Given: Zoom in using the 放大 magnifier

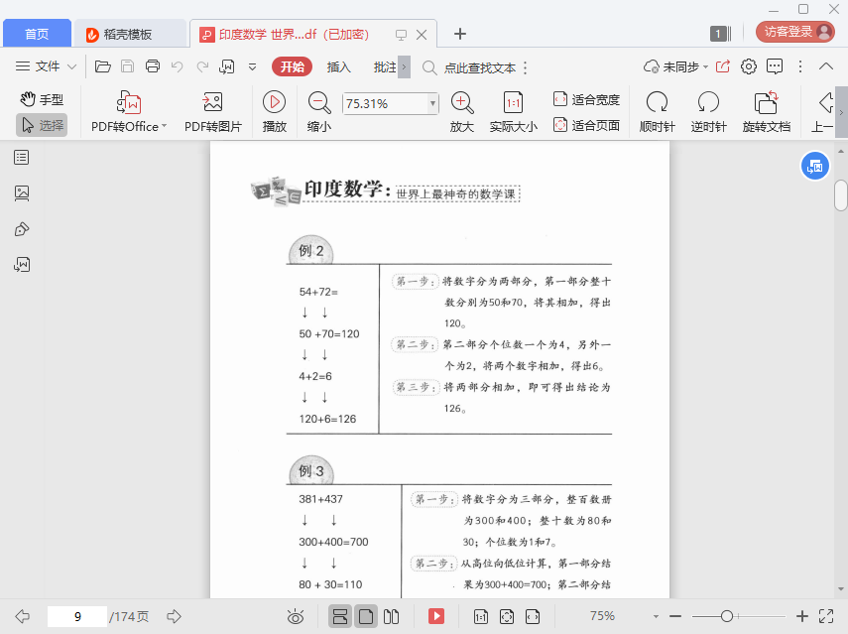Looking at the screenshot, I should click(x=461, y=103).
